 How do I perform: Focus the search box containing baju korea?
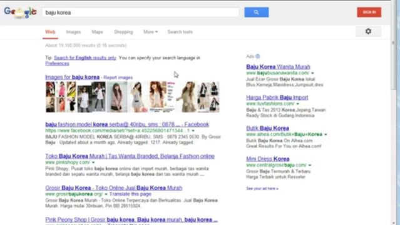coord(141,12)
